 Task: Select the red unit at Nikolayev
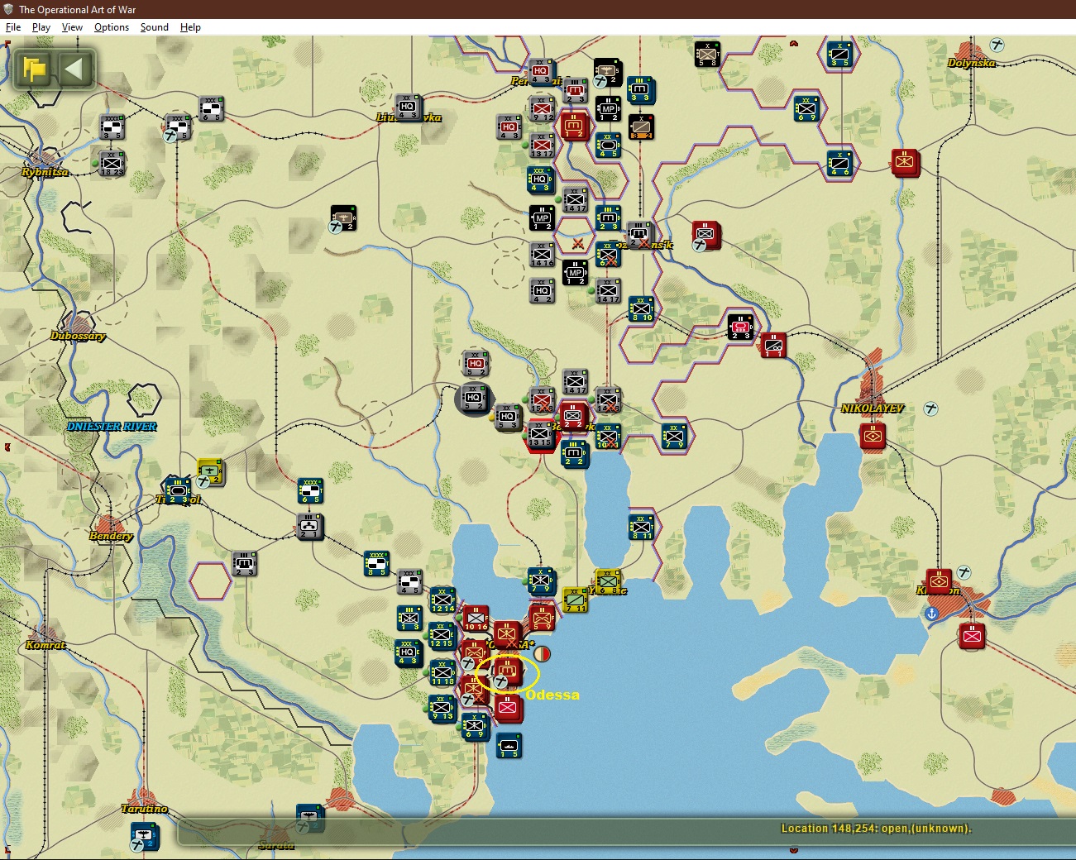tap(873, 436)
